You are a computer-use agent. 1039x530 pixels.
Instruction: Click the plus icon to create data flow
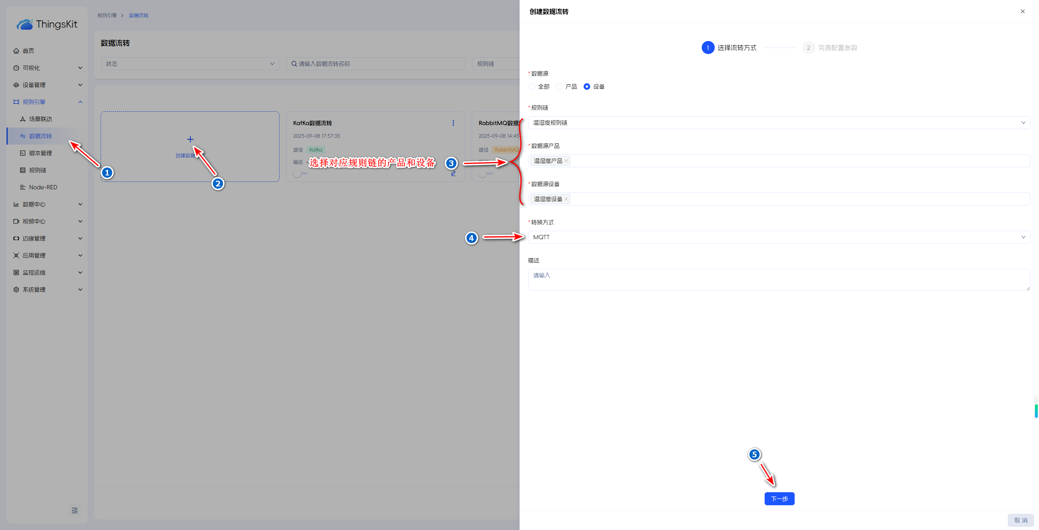190,139
